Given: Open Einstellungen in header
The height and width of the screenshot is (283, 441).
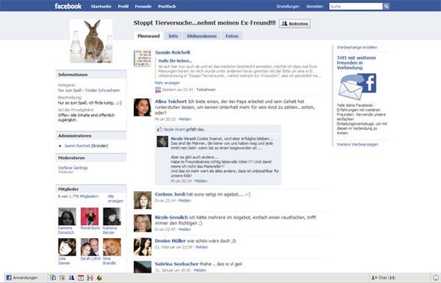Looking at the screenshot, I should tap(288, 6).
